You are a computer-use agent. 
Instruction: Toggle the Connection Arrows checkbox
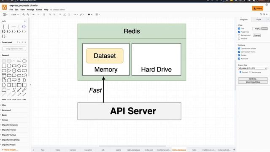239,49
